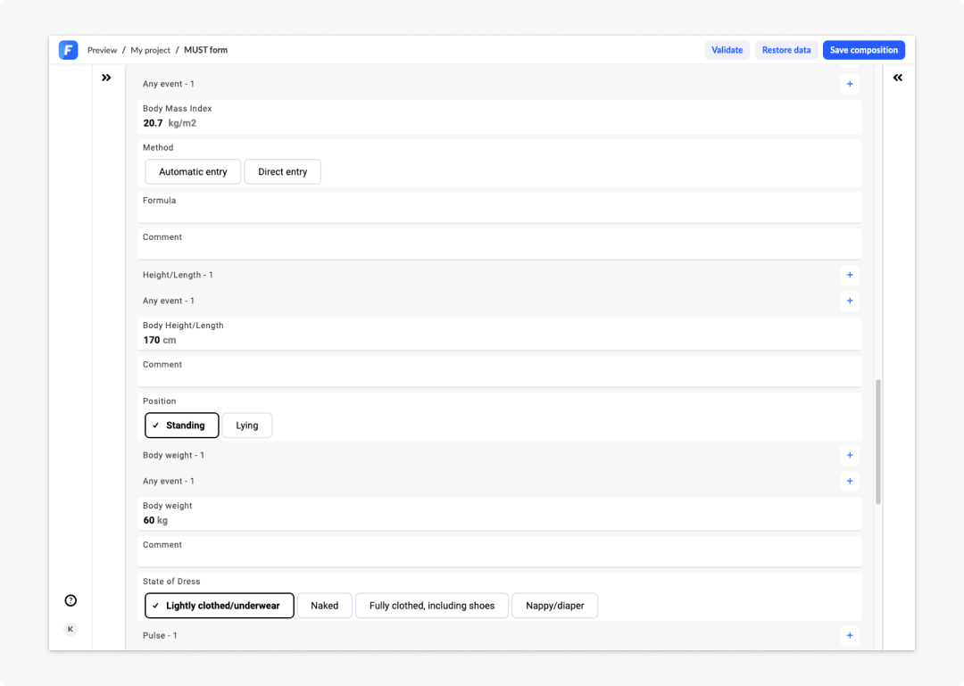Viewport: 964px width, 686px height.
Task: Click the Position label
Action: click(x=159, y=401)
